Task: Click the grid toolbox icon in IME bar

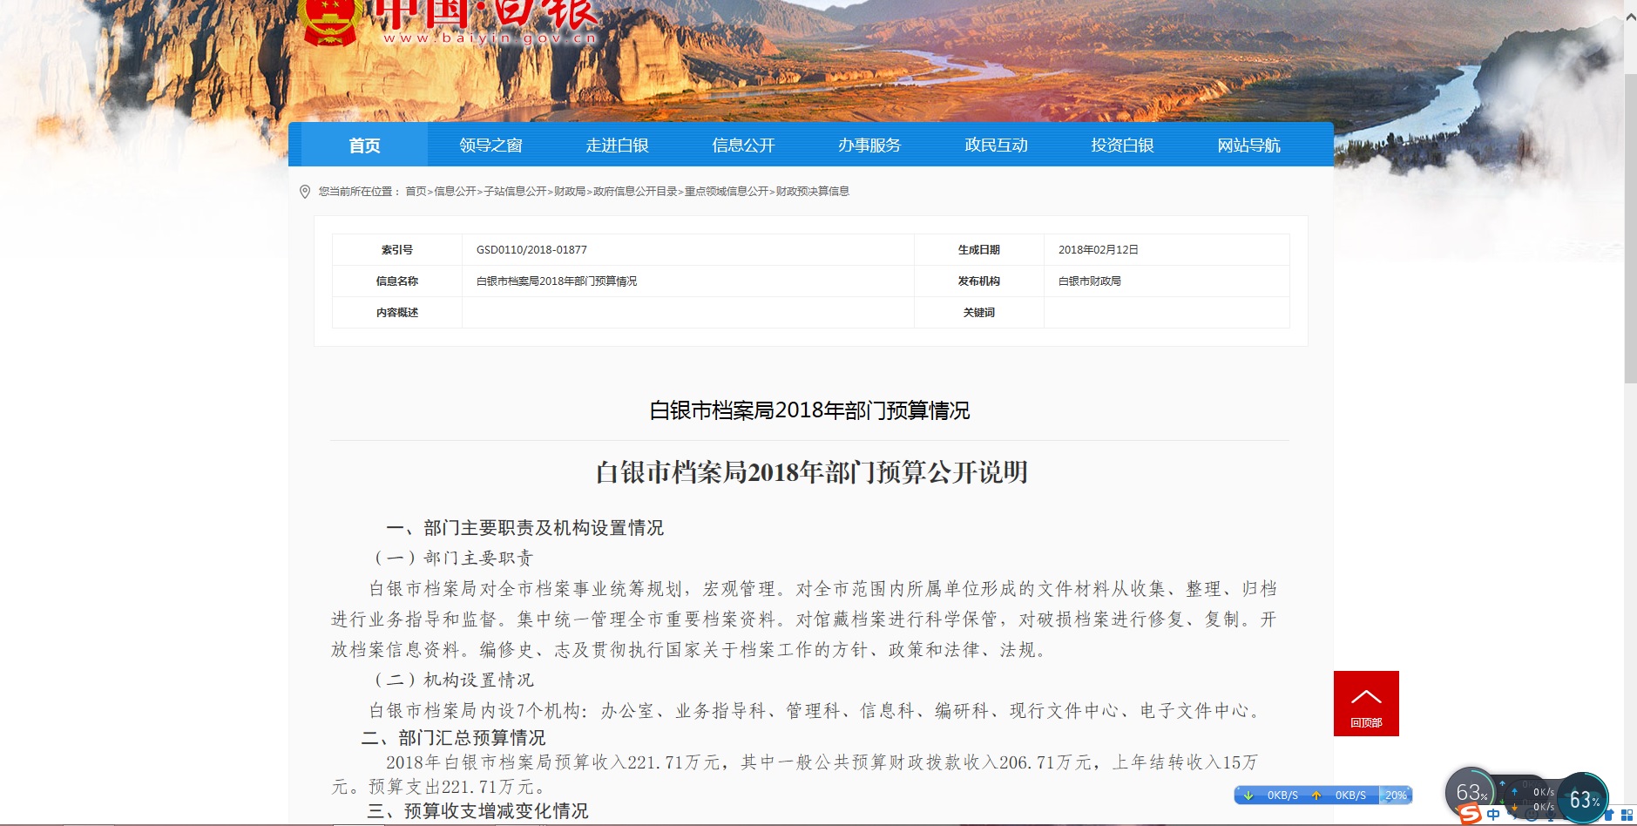Action: pyautogui.click(x=1627, y=815)
